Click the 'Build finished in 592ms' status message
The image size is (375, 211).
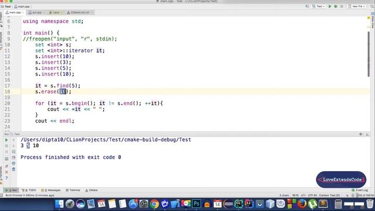point(30,195)
